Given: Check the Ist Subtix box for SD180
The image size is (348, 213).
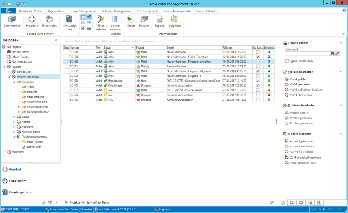Looking at the screenshot, I should [257, 62].
